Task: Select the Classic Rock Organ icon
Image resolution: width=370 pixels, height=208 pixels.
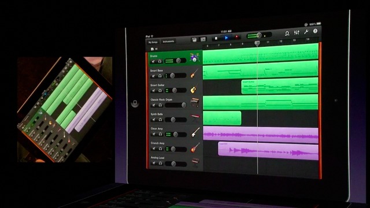Action: coord(195,103)
